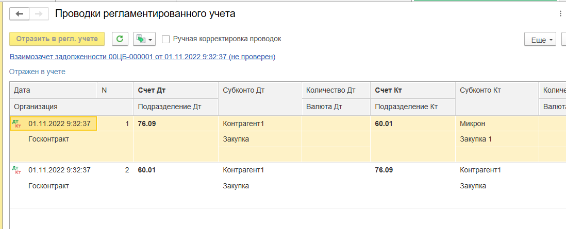Expand the Еще dropdown menu

[540, 39]
